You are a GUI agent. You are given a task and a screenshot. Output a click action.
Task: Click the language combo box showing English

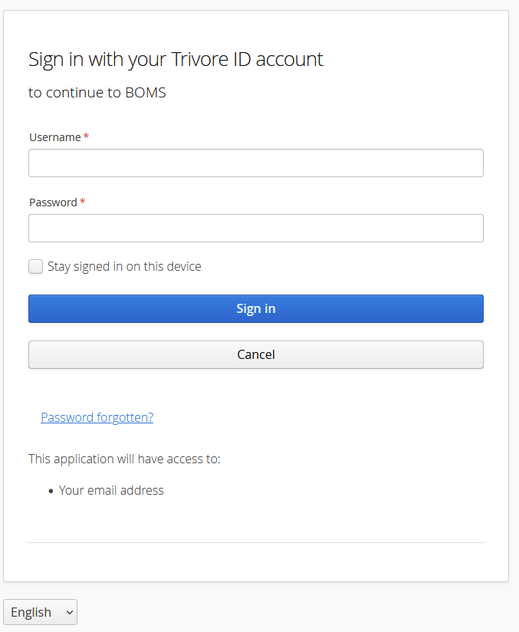(x=40, y=612)
